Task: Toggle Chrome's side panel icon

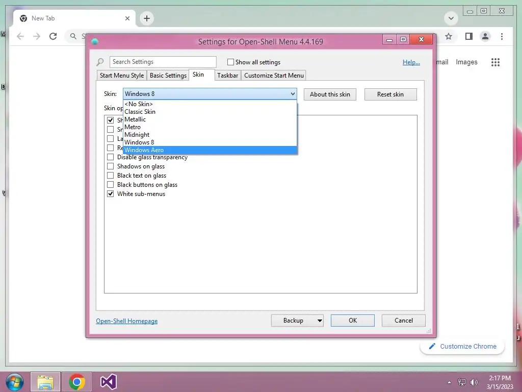Action: pyautogui.click(x=469, y=36)
